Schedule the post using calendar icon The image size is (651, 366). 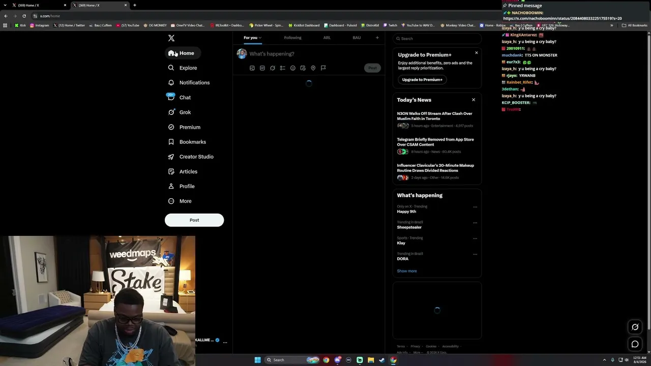pos(303,68)
